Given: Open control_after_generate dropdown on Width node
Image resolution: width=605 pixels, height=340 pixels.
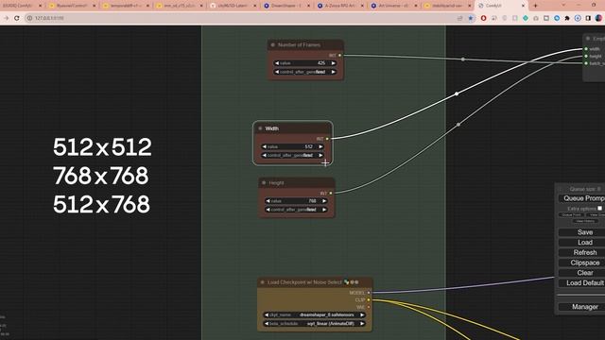Looking at the screenshot, I should [x=292, y=155].
